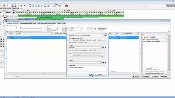Switch to 'Корпус/категория/поселение/питание' tab
The width and height of the screenshot is (175, 98).
click(x=46, y=23)
